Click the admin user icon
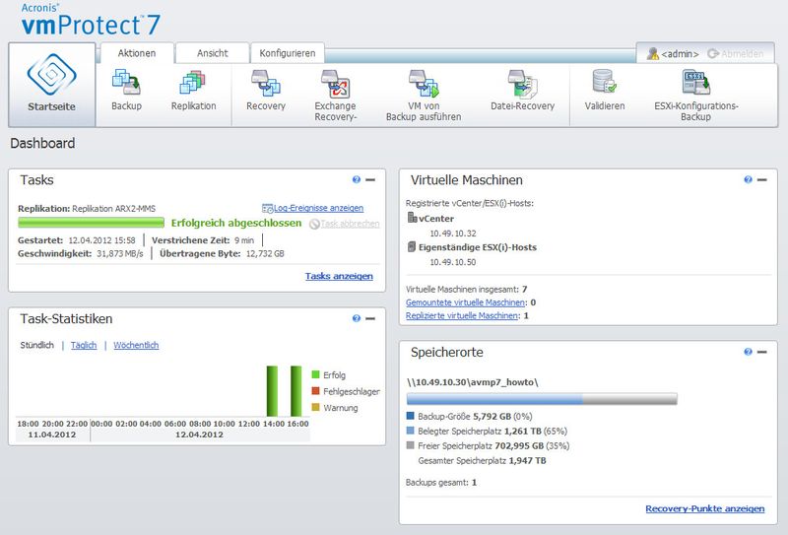The image size is (788, 535). 653,53
